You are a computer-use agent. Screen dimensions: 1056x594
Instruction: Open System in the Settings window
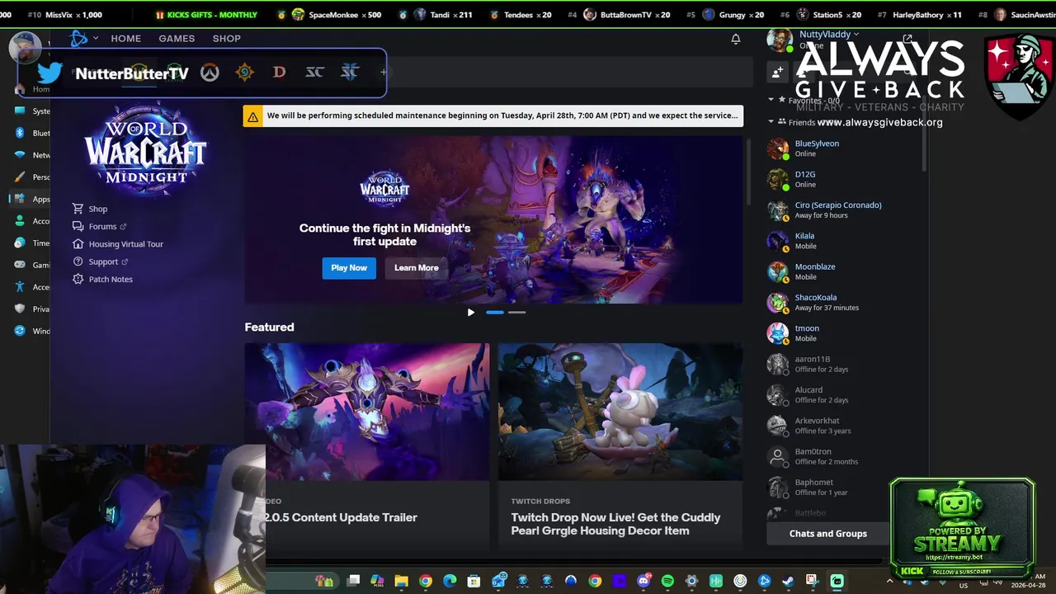[x=31, y=111]
